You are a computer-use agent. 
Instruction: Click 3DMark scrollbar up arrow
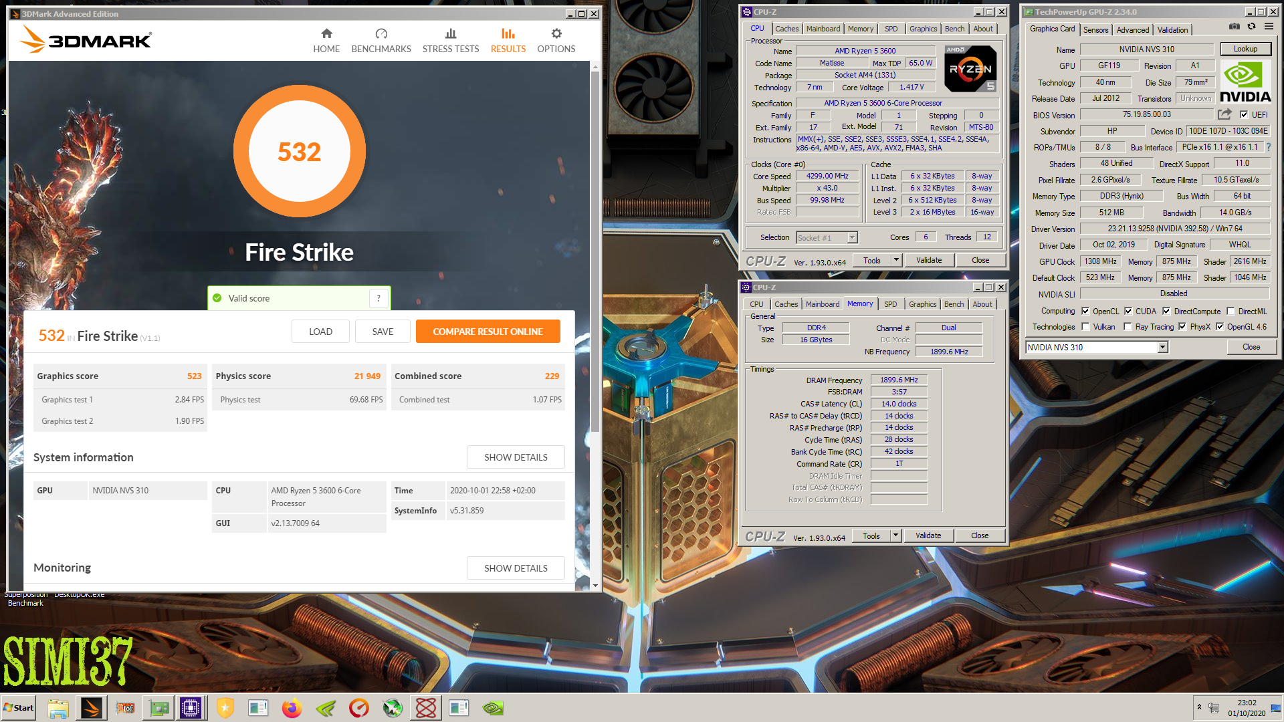coord(595,67)
